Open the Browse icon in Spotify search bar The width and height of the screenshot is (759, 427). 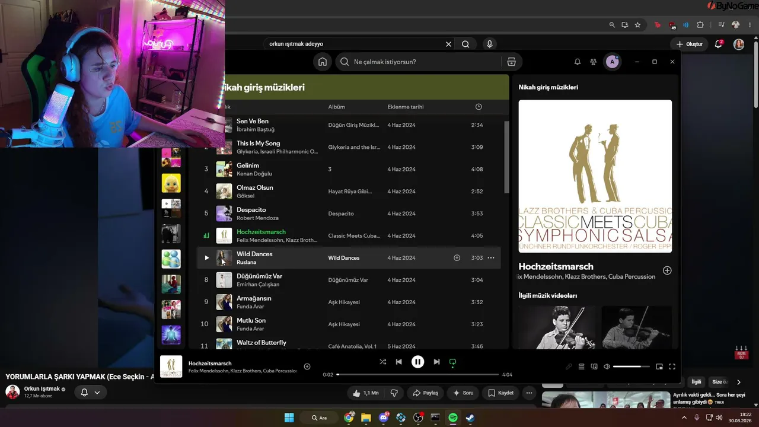tap(511, 62)
